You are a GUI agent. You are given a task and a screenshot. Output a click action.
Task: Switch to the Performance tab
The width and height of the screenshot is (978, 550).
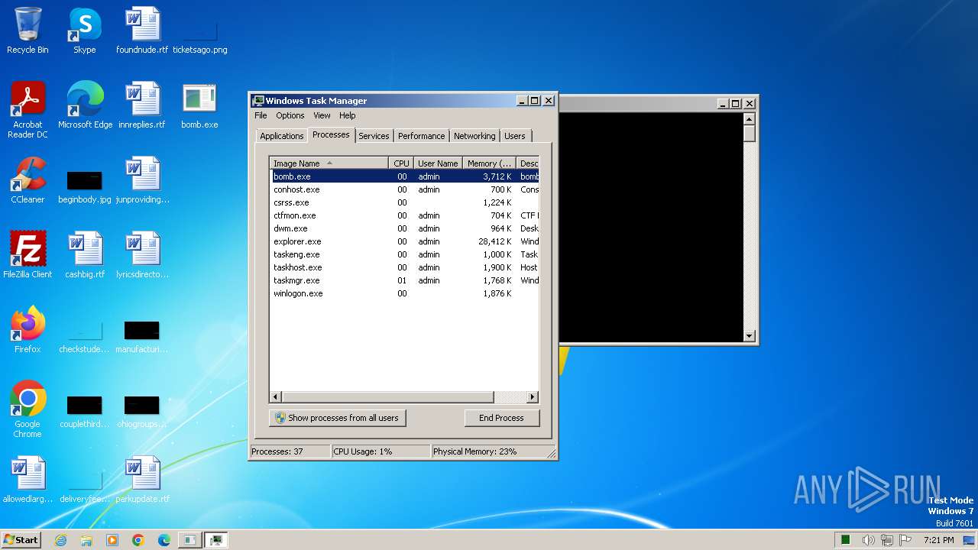421,136
